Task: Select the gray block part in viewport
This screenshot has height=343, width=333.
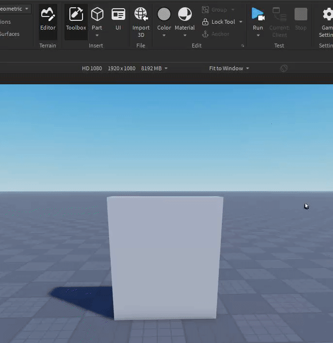Action: pyautogui.click(x=165, y=258)
